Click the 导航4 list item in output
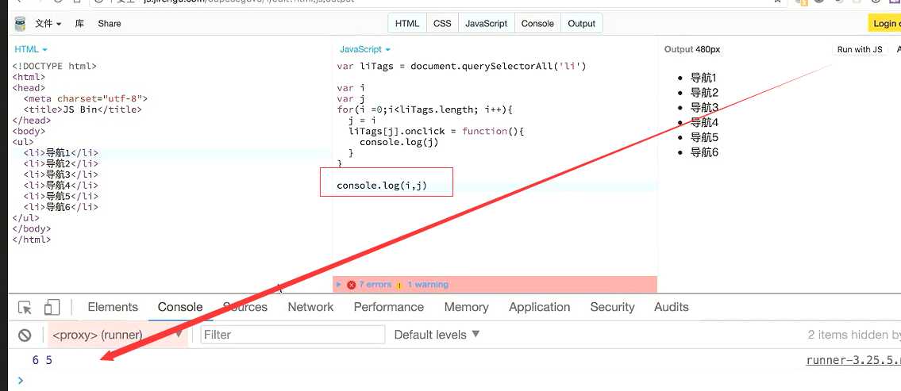Screen dimensions: 901x391 click(x=704, y=122)
